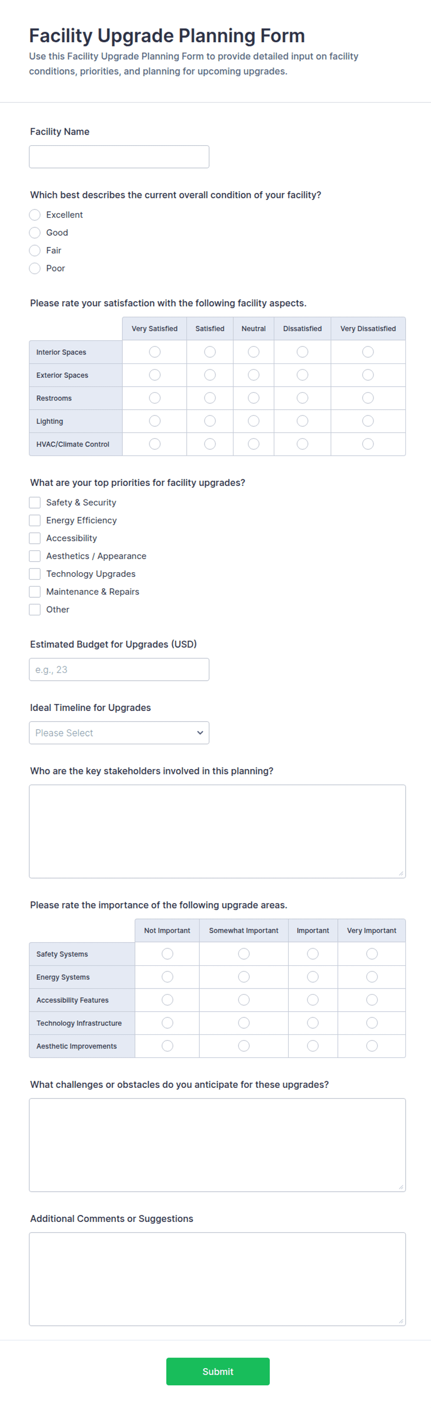Screen dimensions: 431x1408
Task: Open the Ideal Timeline dropdown
Action: (x=119, y=733)
